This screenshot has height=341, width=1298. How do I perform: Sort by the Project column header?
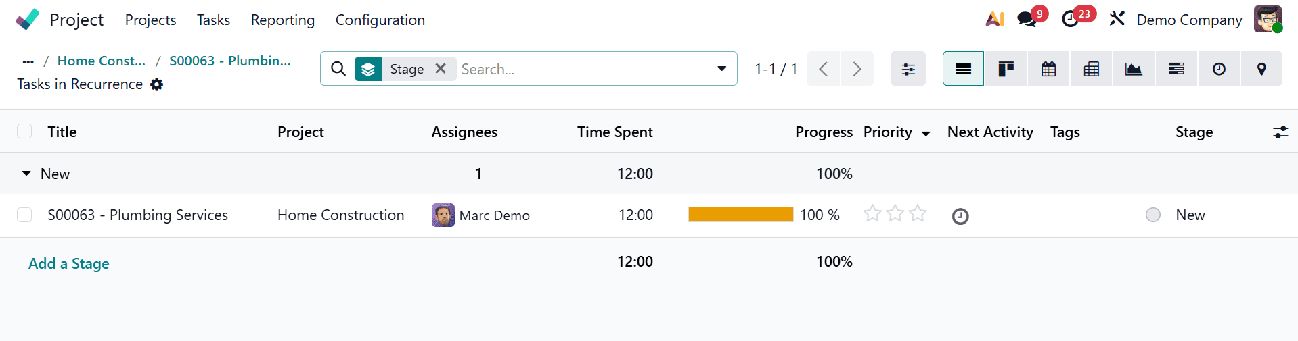click(x=300, y=132)
